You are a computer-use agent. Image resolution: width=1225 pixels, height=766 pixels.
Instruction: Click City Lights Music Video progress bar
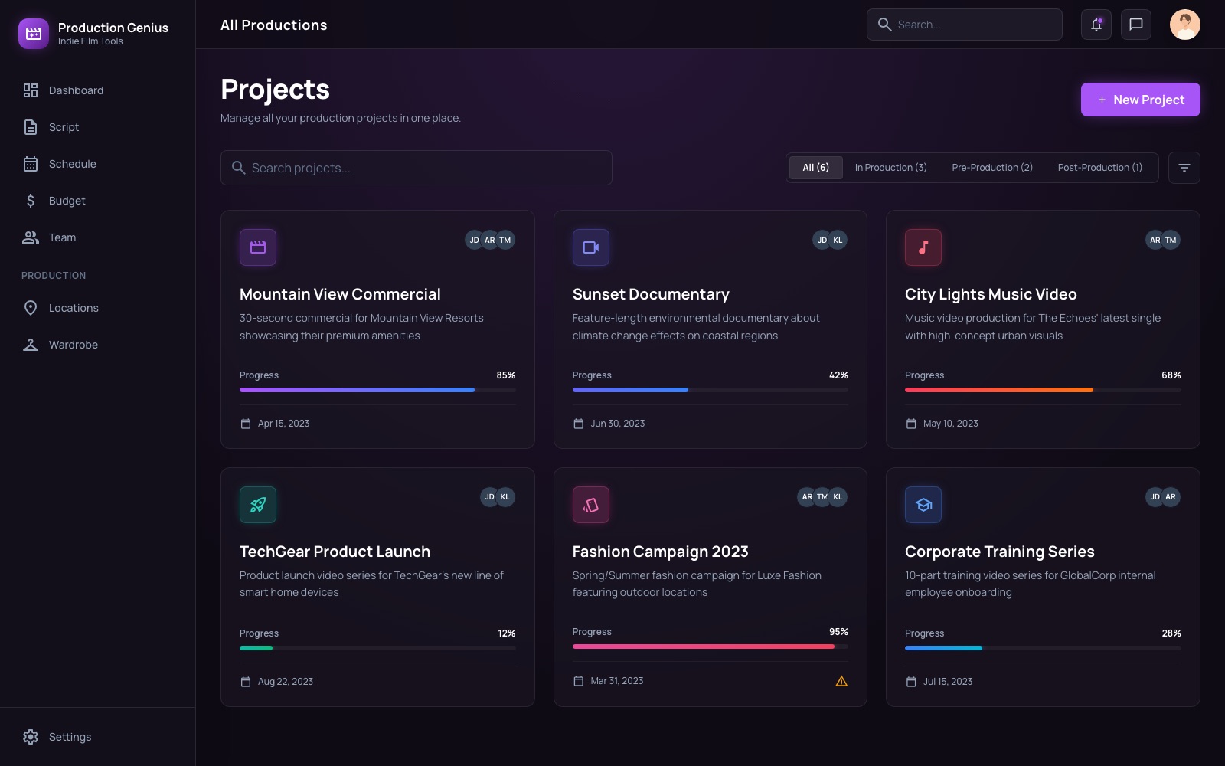point(1043,390)
